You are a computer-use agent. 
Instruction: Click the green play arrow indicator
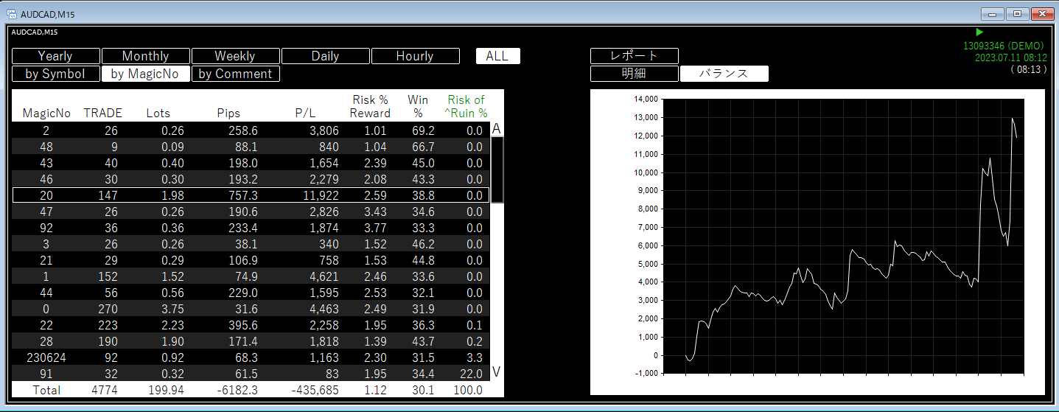[x=979, y=32]
